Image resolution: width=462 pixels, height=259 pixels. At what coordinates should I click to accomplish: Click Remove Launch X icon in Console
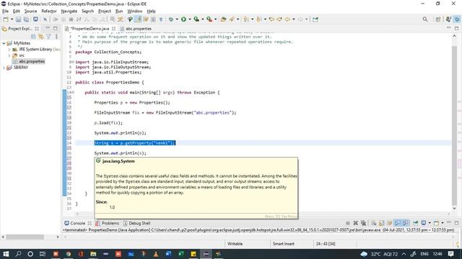point(356,223)
